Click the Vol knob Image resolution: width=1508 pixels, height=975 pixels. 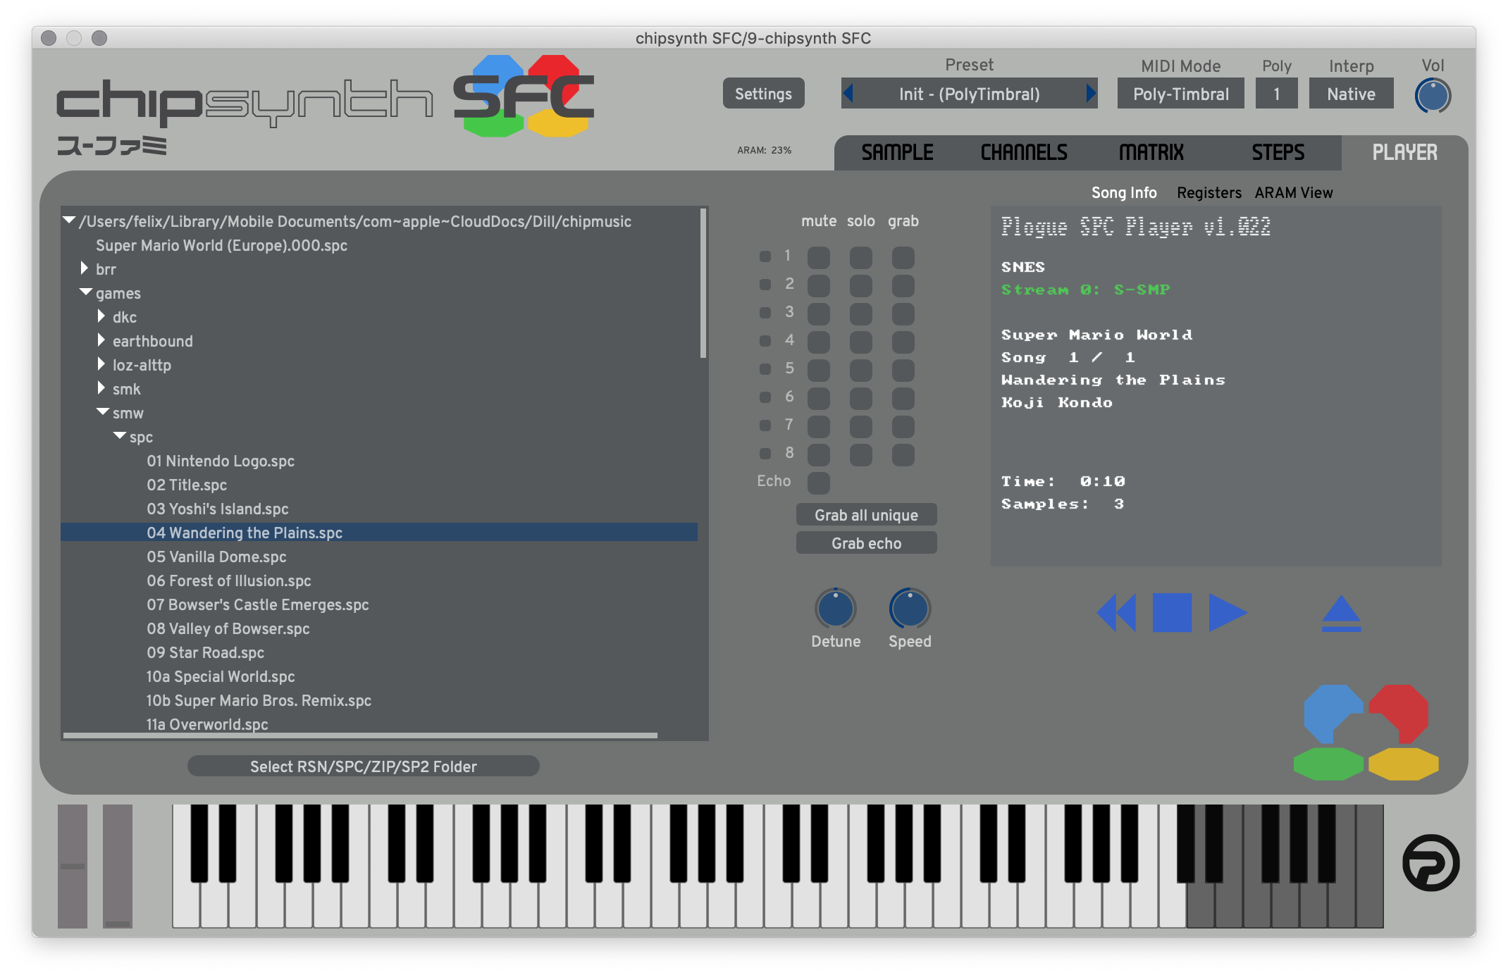pos(1433,96)
